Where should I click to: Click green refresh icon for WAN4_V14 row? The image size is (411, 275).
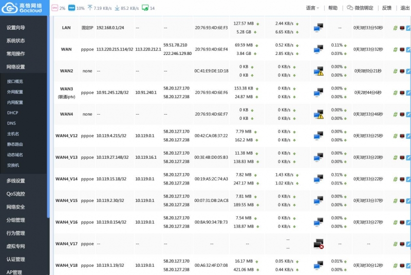tap(395, 179)
